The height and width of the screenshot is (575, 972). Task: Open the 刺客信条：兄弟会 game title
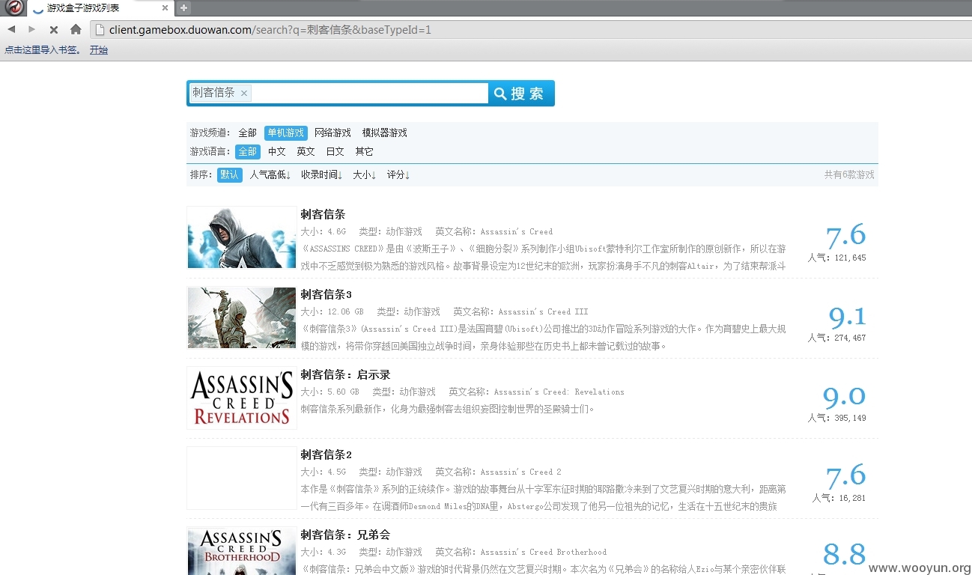(345, 535)
